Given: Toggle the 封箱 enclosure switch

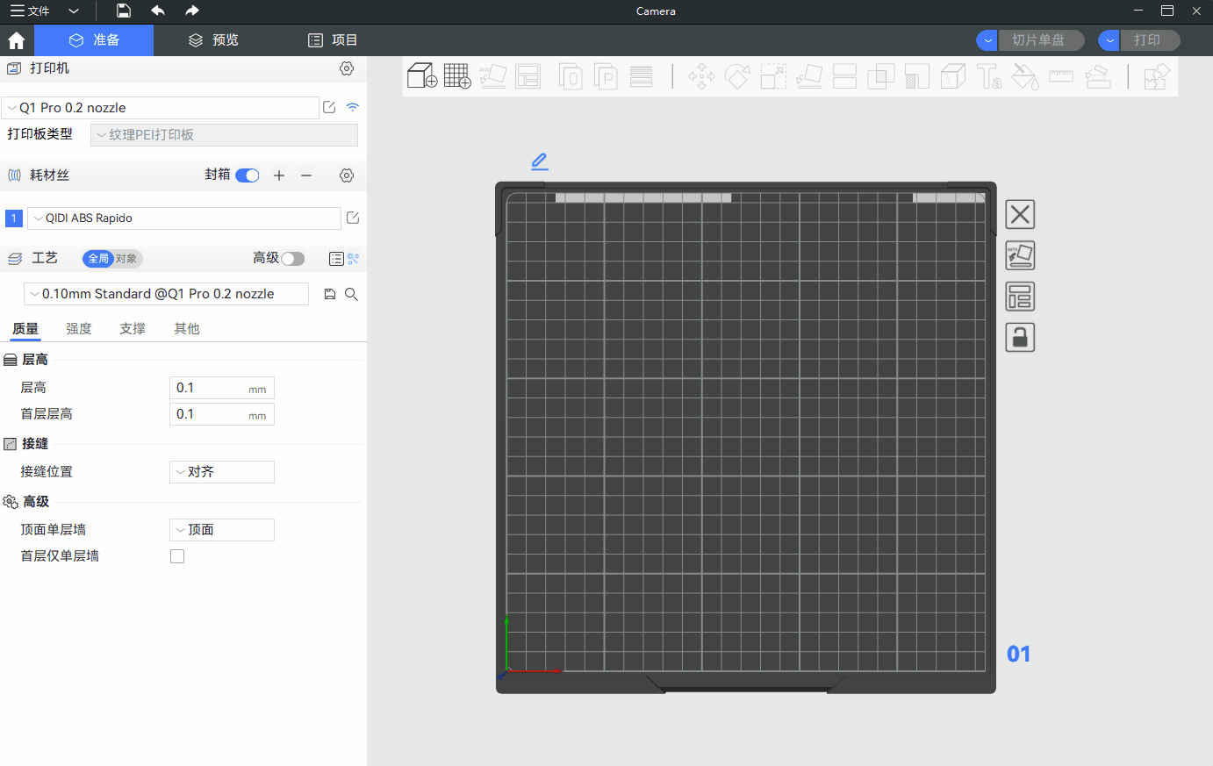Looking at the screenshot, I should coord(248,175).
